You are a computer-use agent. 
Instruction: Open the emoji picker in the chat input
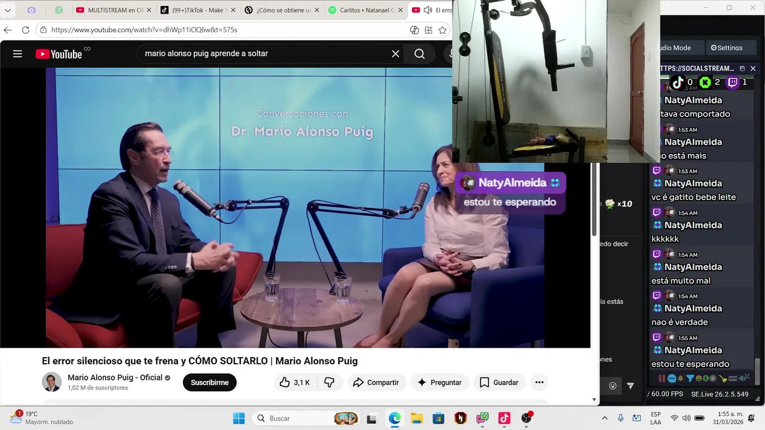613,386
